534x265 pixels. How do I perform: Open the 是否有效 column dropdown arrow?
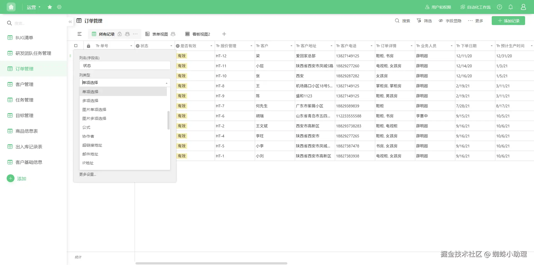click(x=211, y=46)
